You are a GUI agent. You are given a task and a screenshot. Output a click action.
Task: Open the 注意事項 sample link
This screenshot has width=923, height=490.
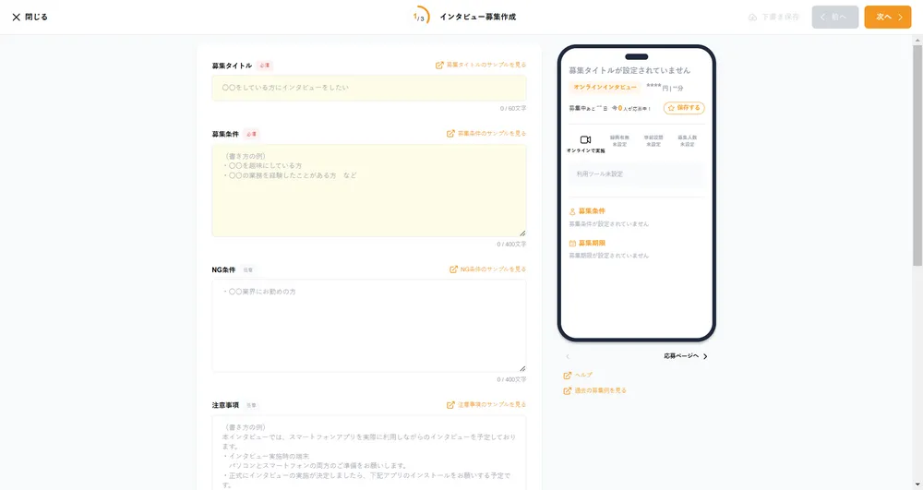click(485, 405)
